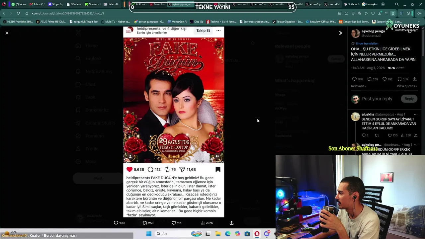Viewport: 425px width, 239px height.
Task: Open the Topaz Gigapixel bookmark
Action: (x=288, y=22)
